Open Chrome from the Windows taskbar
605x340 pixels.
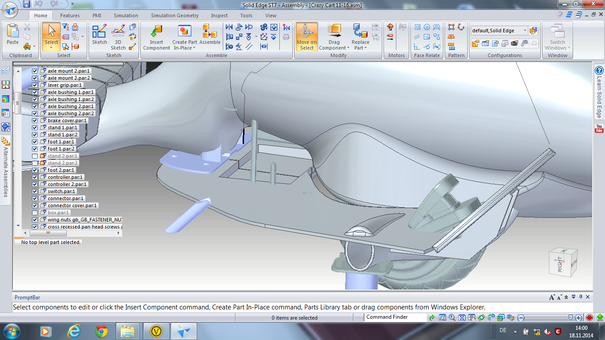(101, 331)
